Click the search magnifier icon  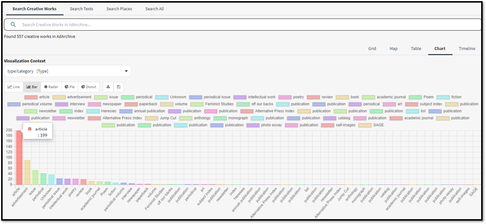[13, 25]
